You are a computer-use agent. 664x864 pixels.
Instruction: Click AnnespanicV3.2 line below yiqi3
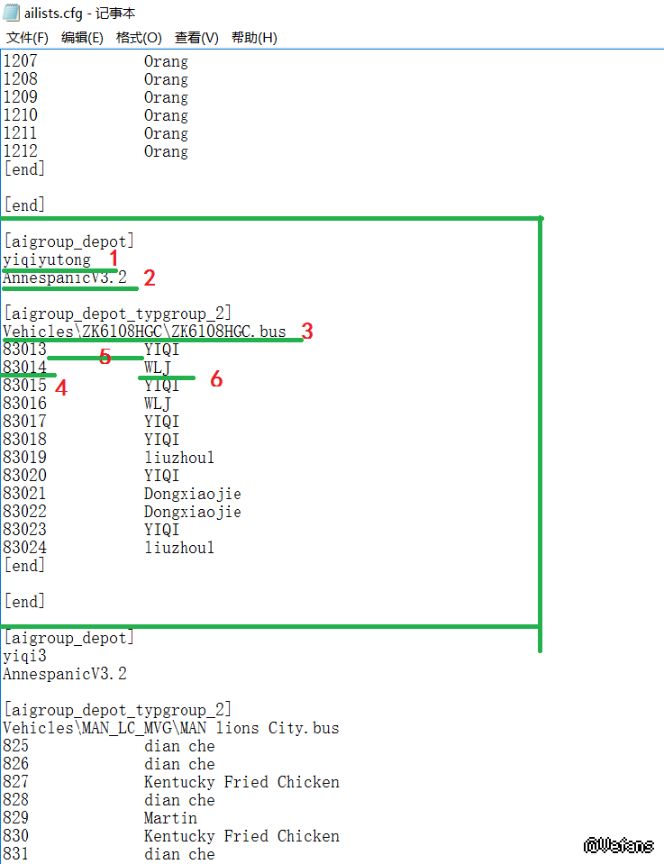pos(65,674)
